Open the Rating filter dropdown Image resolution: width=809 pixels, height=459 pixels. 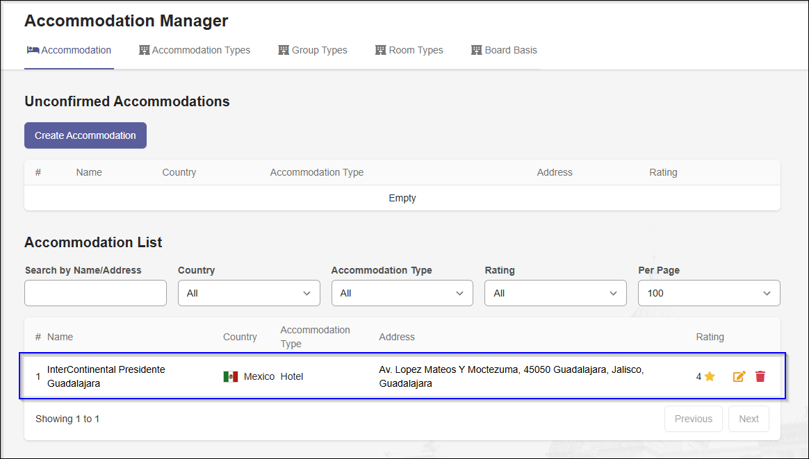tap(555, 293)
